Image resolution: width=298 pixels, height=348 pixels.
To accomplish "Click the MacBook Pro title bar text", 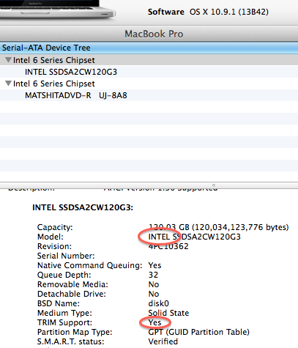I will (154, 34).
